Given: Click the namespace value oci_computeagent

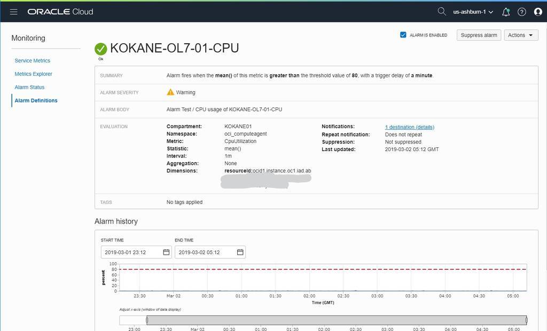Looking at the screenshot, I should 246,133.
